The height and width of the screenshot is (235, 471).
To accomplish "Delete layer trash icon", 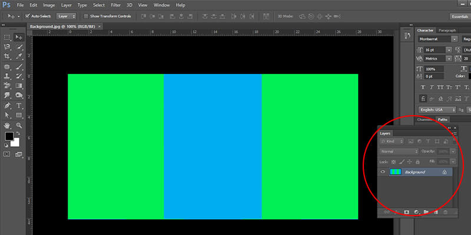I will coord(446,212).
